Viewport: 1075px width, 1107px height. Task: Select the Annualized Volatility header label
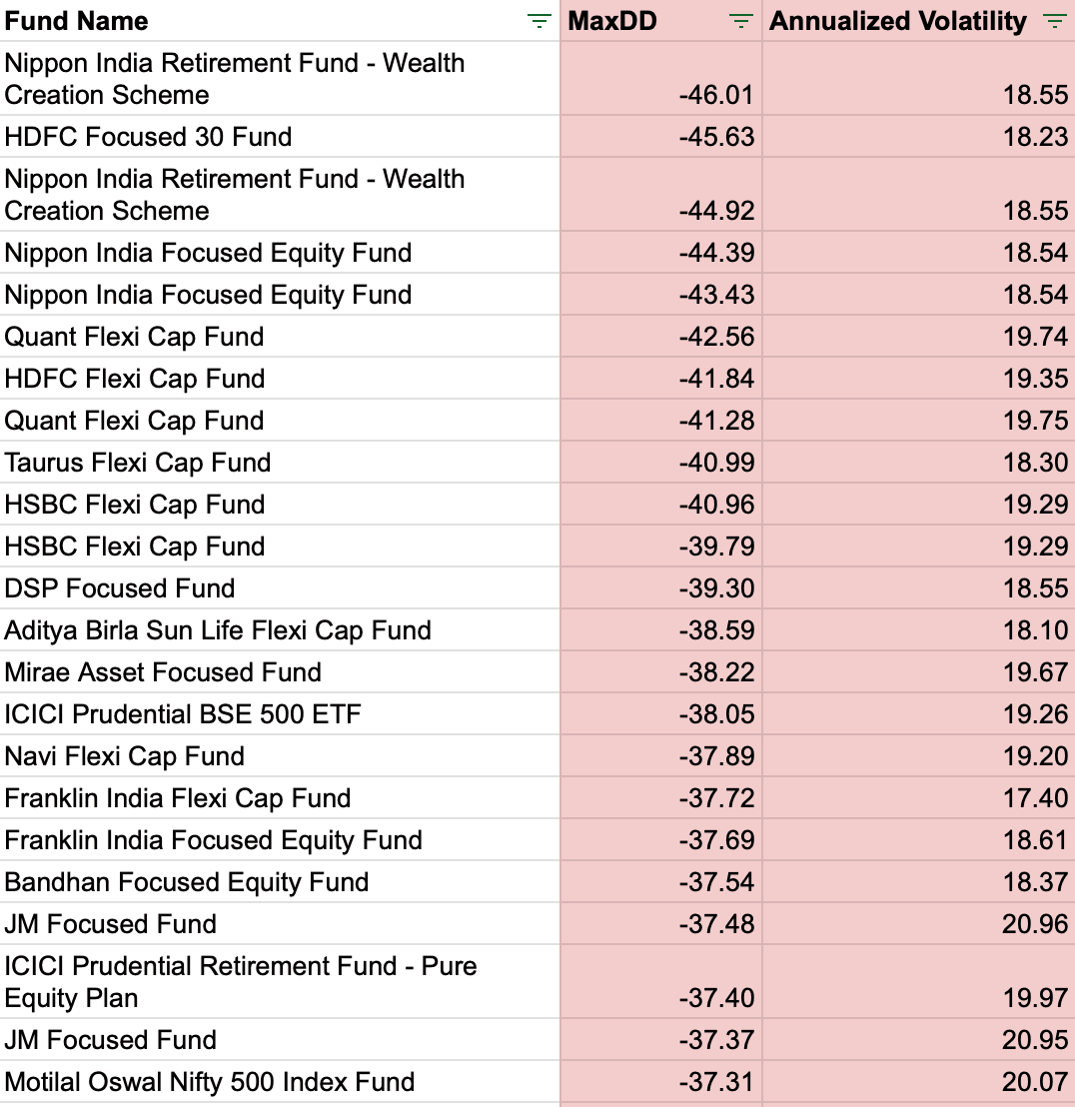tap(898, 21)
